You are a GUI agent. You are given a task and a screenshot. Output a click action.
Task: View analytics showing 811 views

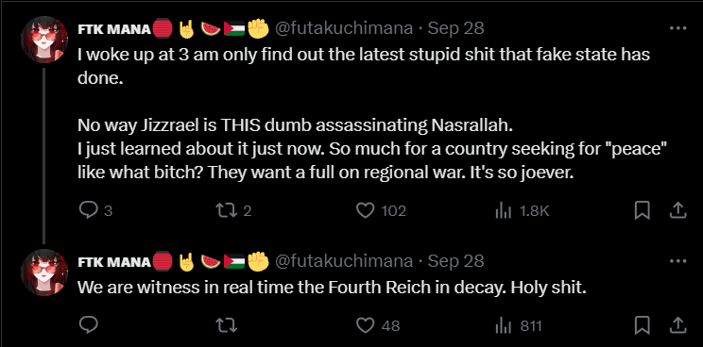pos(503,325)
